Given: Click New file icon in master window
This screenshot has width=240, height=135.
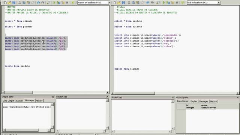Looking at the screenshot, I should [x=5, y=3].
